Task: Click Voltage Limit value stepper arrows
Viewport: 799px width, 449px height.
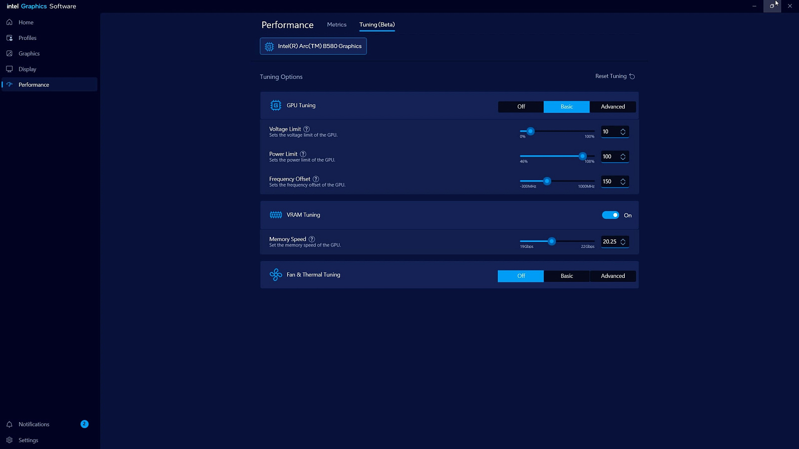Action: [x=623, y=132]
